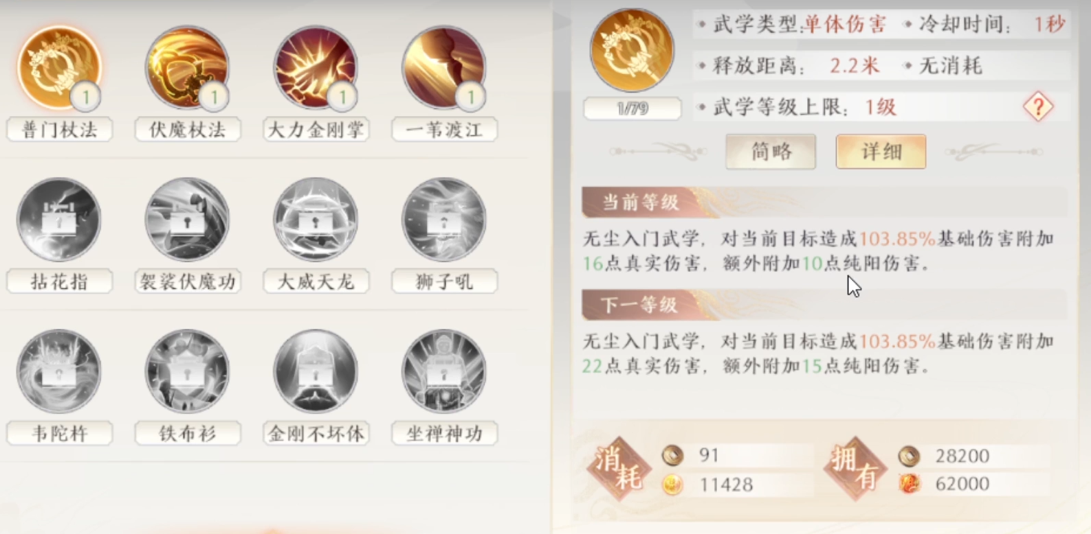Select the locked 狮子吼 skill icon
Image resolution: width=1091 pixels, height=534 pixels.
(x=444, y=220)
